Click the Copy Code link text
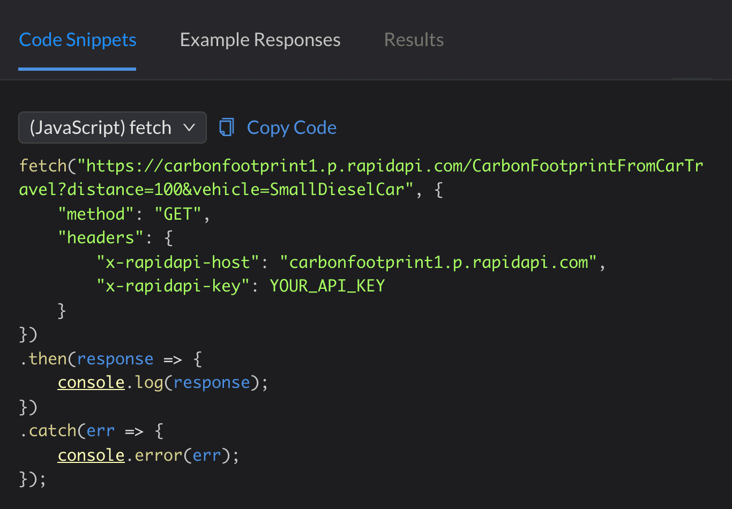This screenshot has width=732, height=509. click(292, 128)
